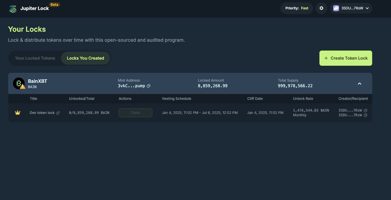
Task: Click the vesting schedule date range
Action: tap(200, 113)
